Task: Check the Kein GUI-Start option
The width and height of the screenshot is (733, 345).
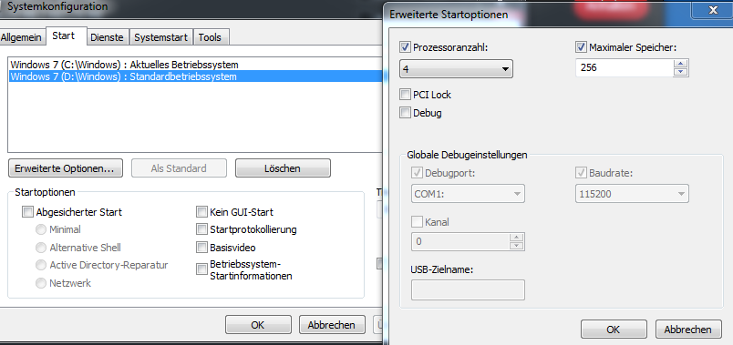Action: 201,212
